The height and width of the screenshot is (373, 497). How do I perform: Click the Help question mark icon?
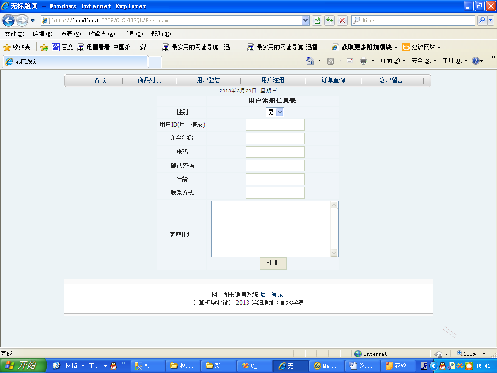point(476,61)
